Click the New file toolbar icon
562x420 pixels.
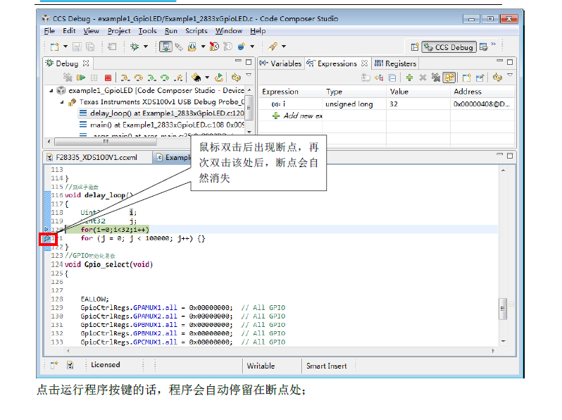pos(54,47)
